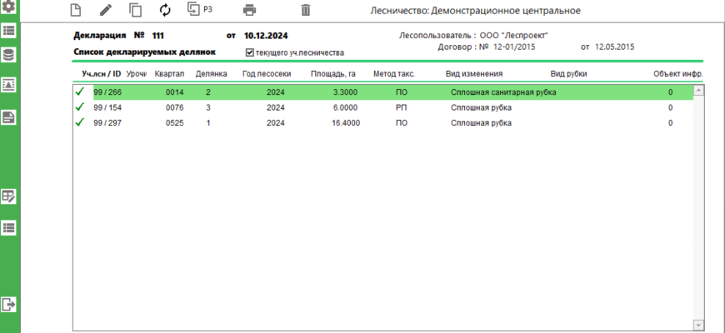Click the pencil edit icon in the toolbar

105,11
